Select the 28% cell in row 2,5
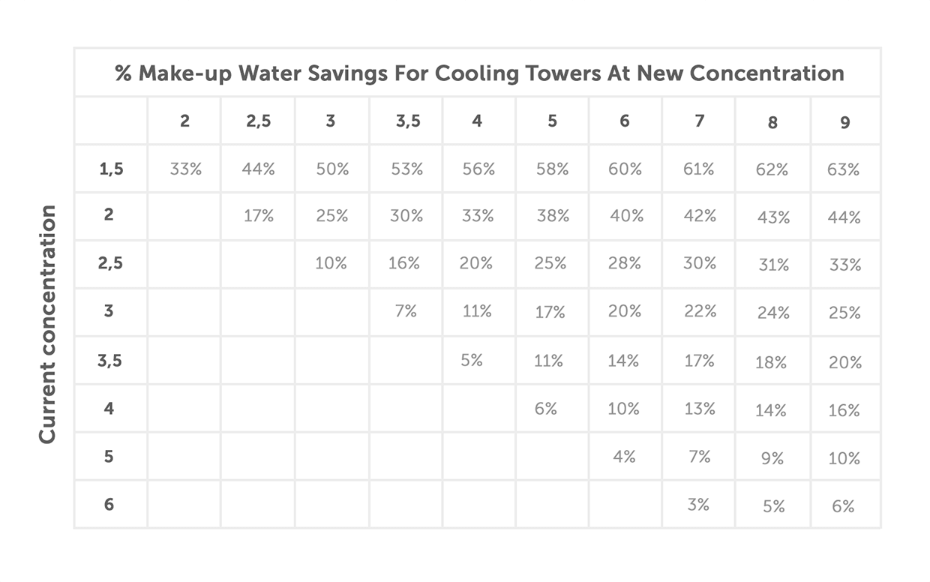The image size is (930, 582). pos(625,264)
